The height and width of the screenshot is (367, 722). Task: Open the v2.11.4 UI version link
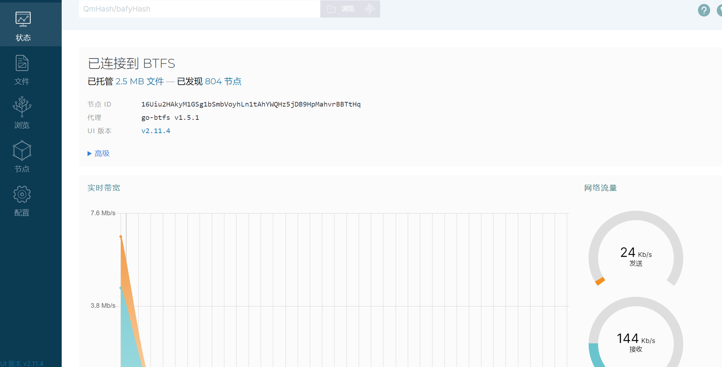click(x=156, y=131)
